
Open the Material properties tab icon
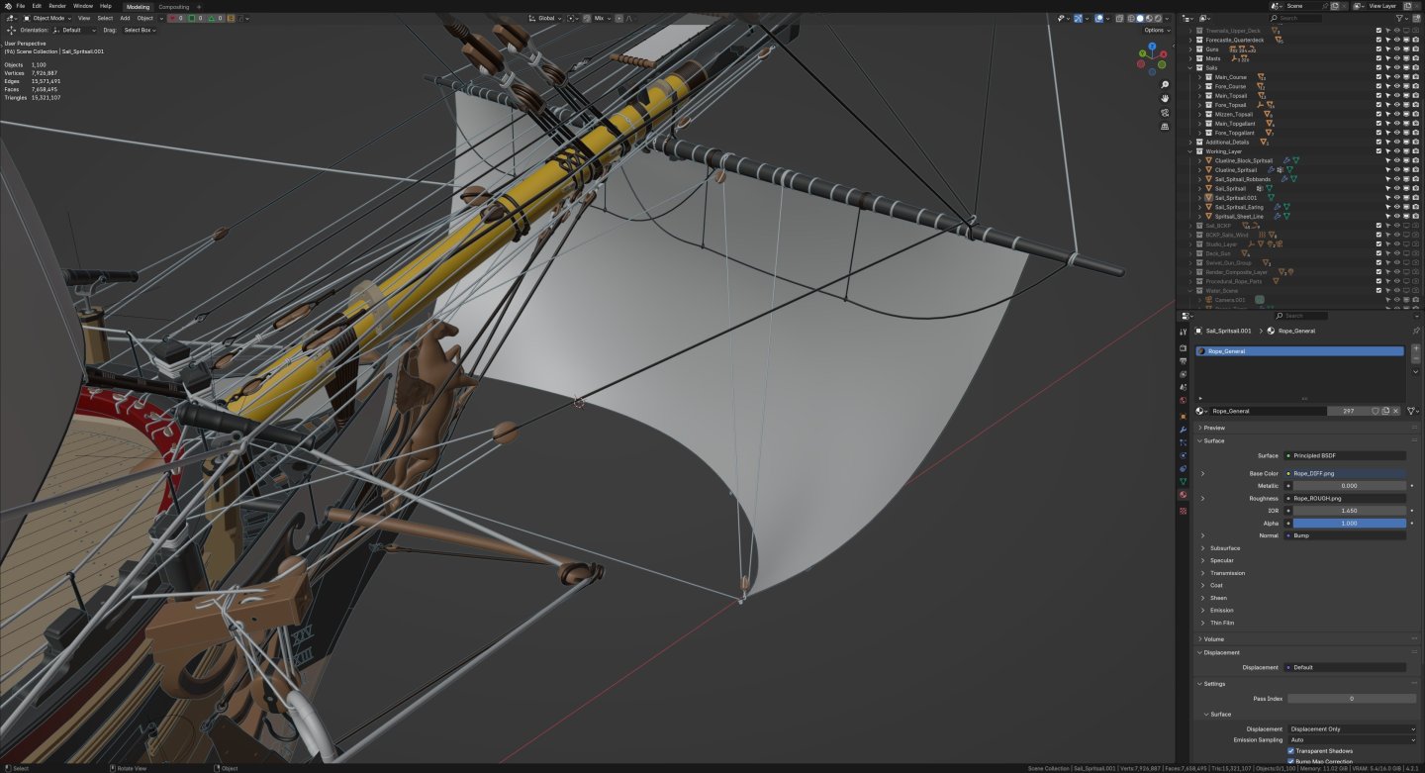click(x=1183, y=494)
